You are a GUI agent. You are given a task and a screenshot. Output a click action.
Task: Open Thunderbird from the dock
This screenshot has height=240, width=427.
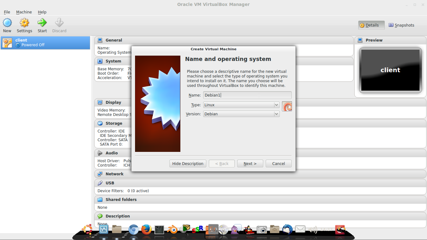pyautogui.click(x=287, y=229)
